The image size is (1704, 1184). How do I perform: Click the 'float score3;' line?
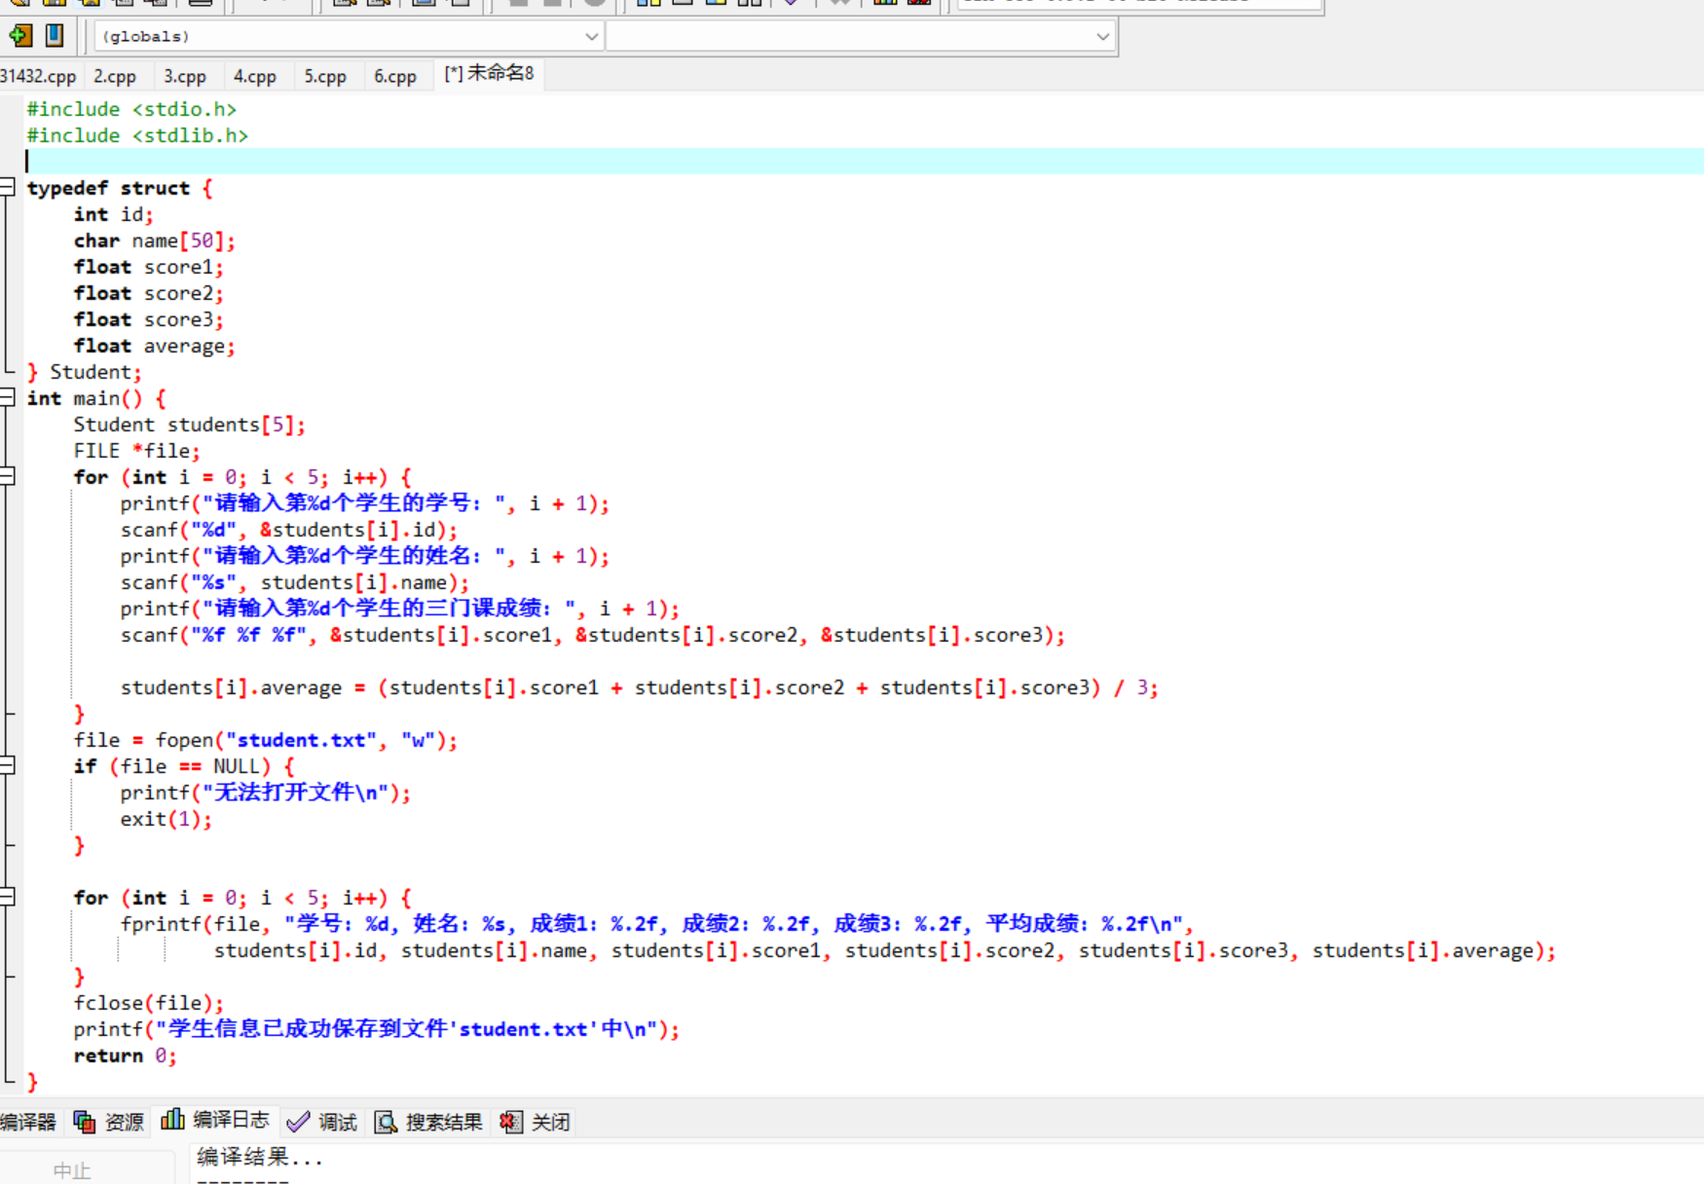(148, 319)
